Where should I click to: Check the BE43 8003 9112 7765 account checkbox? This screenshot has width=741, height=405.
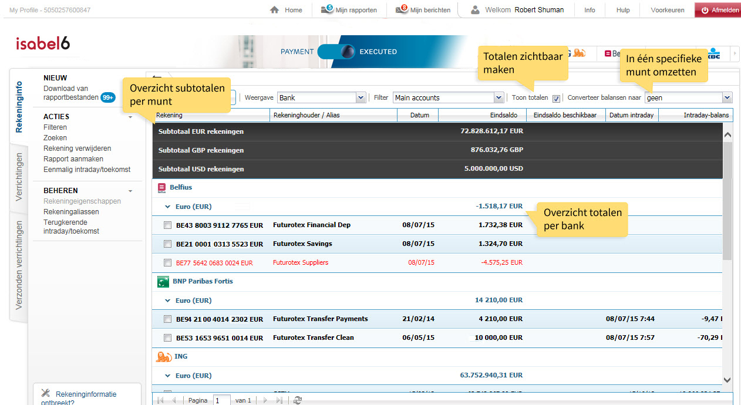(168, 225)
